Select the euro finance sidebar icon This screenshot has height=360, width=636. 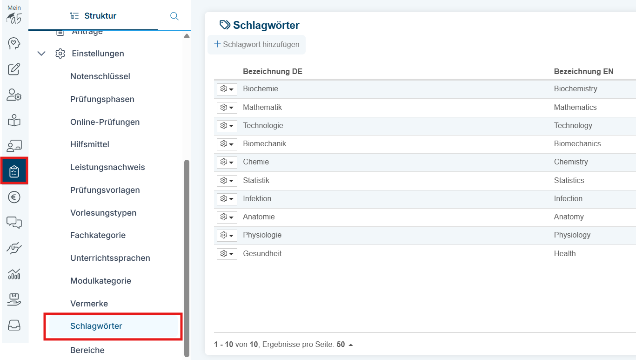(14, 197)
